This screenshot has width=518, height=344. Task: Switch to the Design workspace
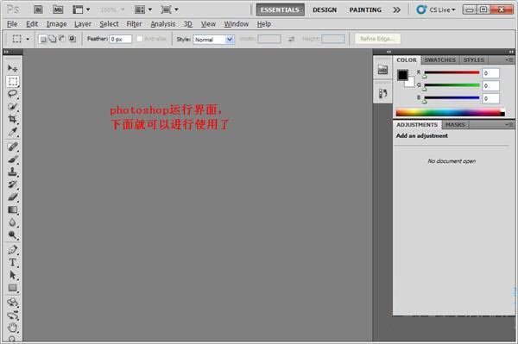click(325, 9)
